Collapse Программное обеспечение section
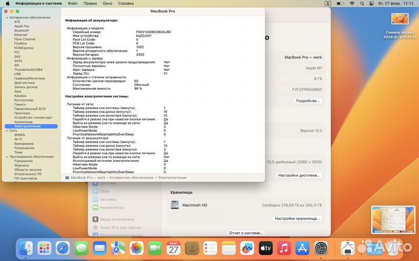The width and height of the screenshot is (419, 261). tap(7, 157)
